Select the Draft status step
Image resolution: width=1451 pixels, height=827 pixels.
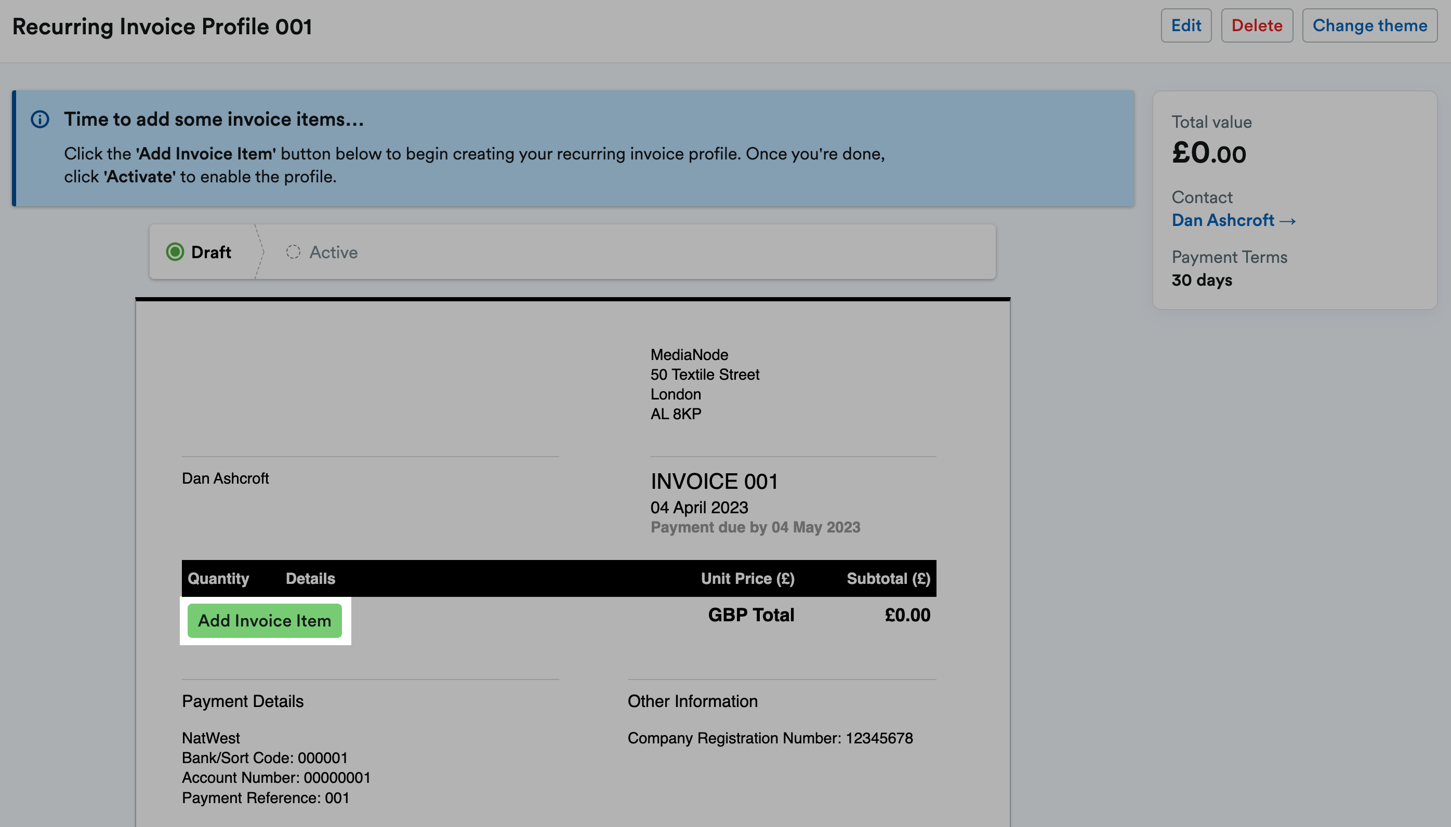211,252
